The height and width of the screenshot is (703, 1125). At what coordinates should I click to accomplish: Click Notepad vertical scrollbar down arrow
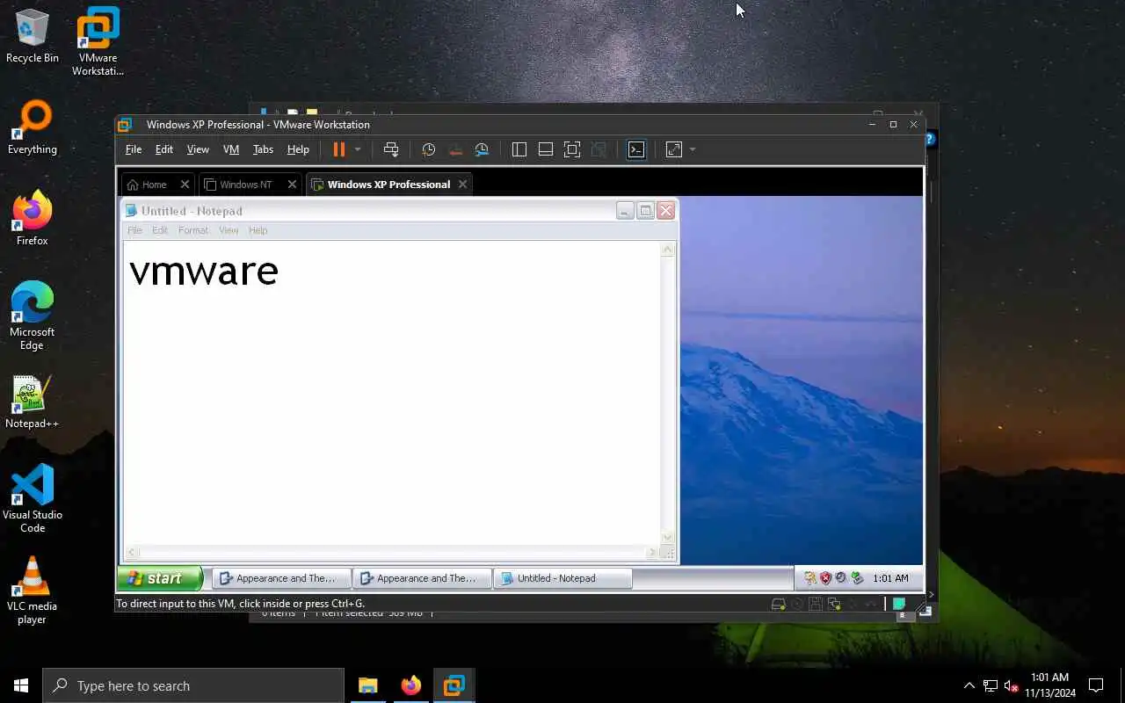tap(668, 538)
